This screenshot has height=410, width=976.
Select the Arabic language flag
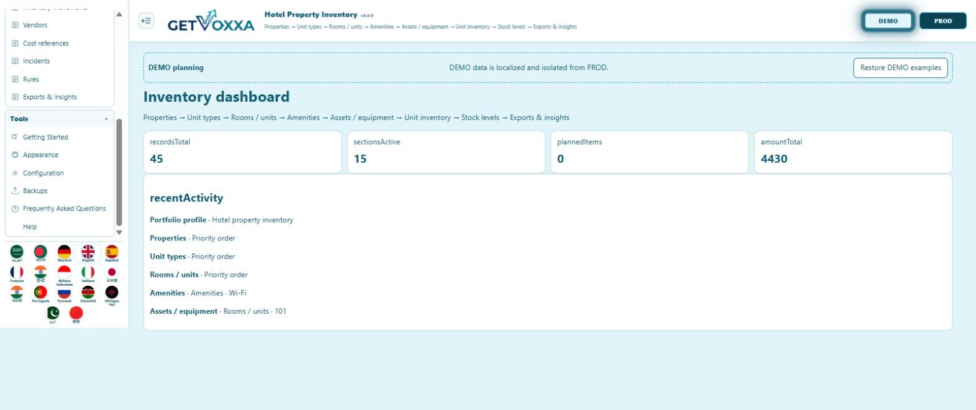tap(17, 252)
